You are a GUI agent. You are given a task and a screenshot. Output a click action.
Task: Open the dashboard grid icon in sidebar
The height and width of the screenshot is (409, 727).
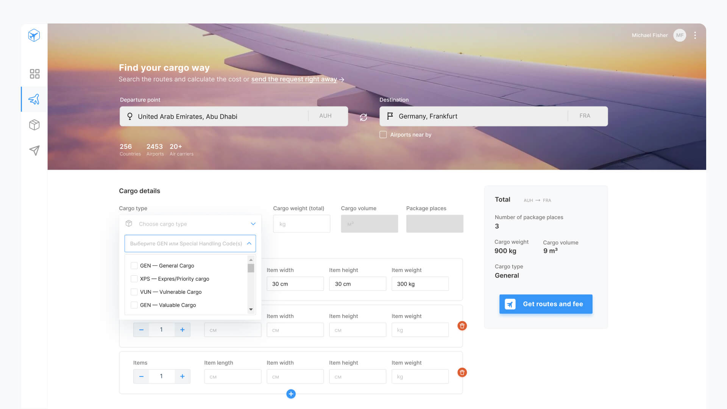click(34, 73)
